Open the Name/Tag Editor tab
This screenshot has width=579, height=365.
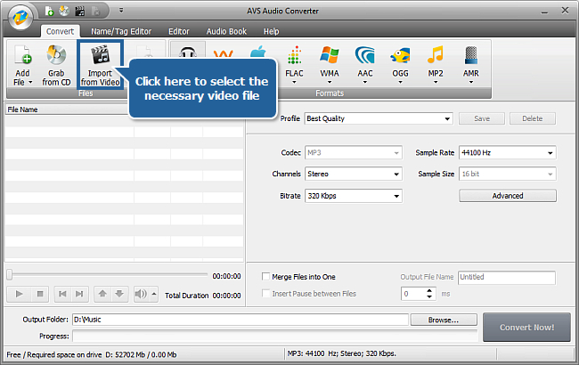pos(121,31)
